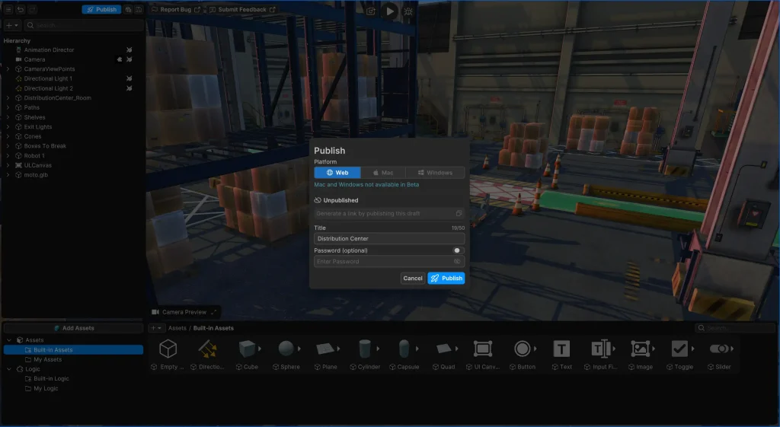Click the play button in the top toolbar
780x427 pixels.
390,11
